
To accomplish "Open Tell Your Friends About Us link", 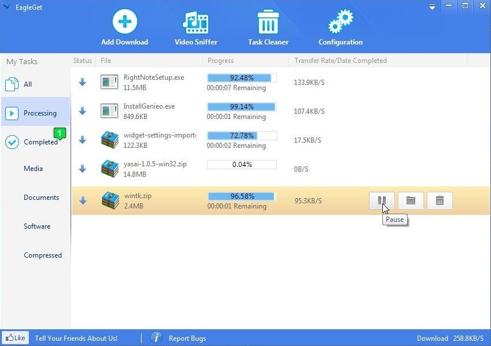I will [x=76, y=338].
